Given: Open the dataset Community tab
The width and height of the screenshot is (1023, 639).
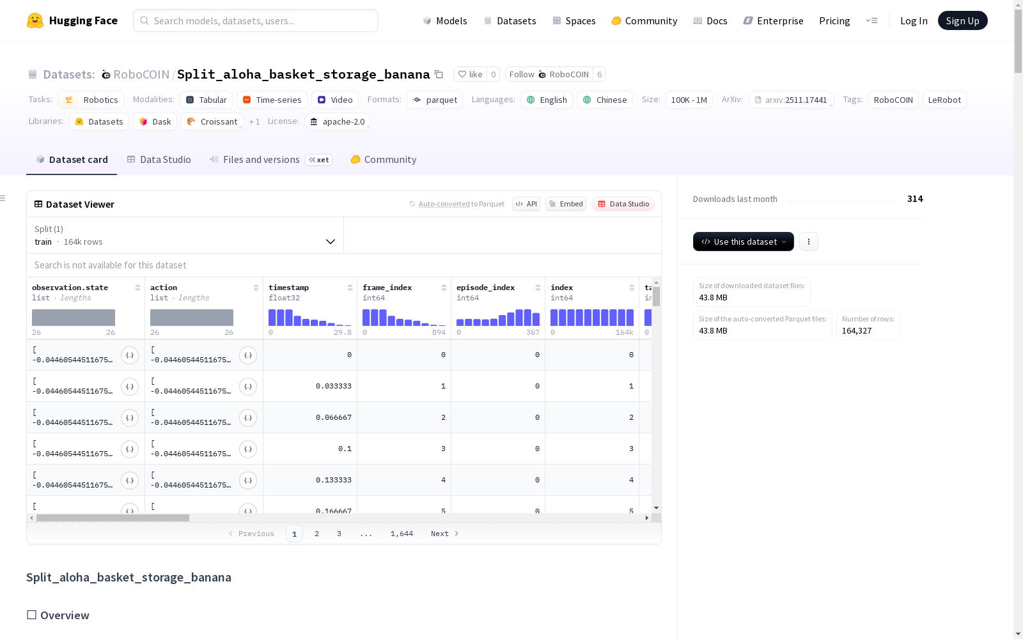Looking at the screenshot, I should click(384, 160).
